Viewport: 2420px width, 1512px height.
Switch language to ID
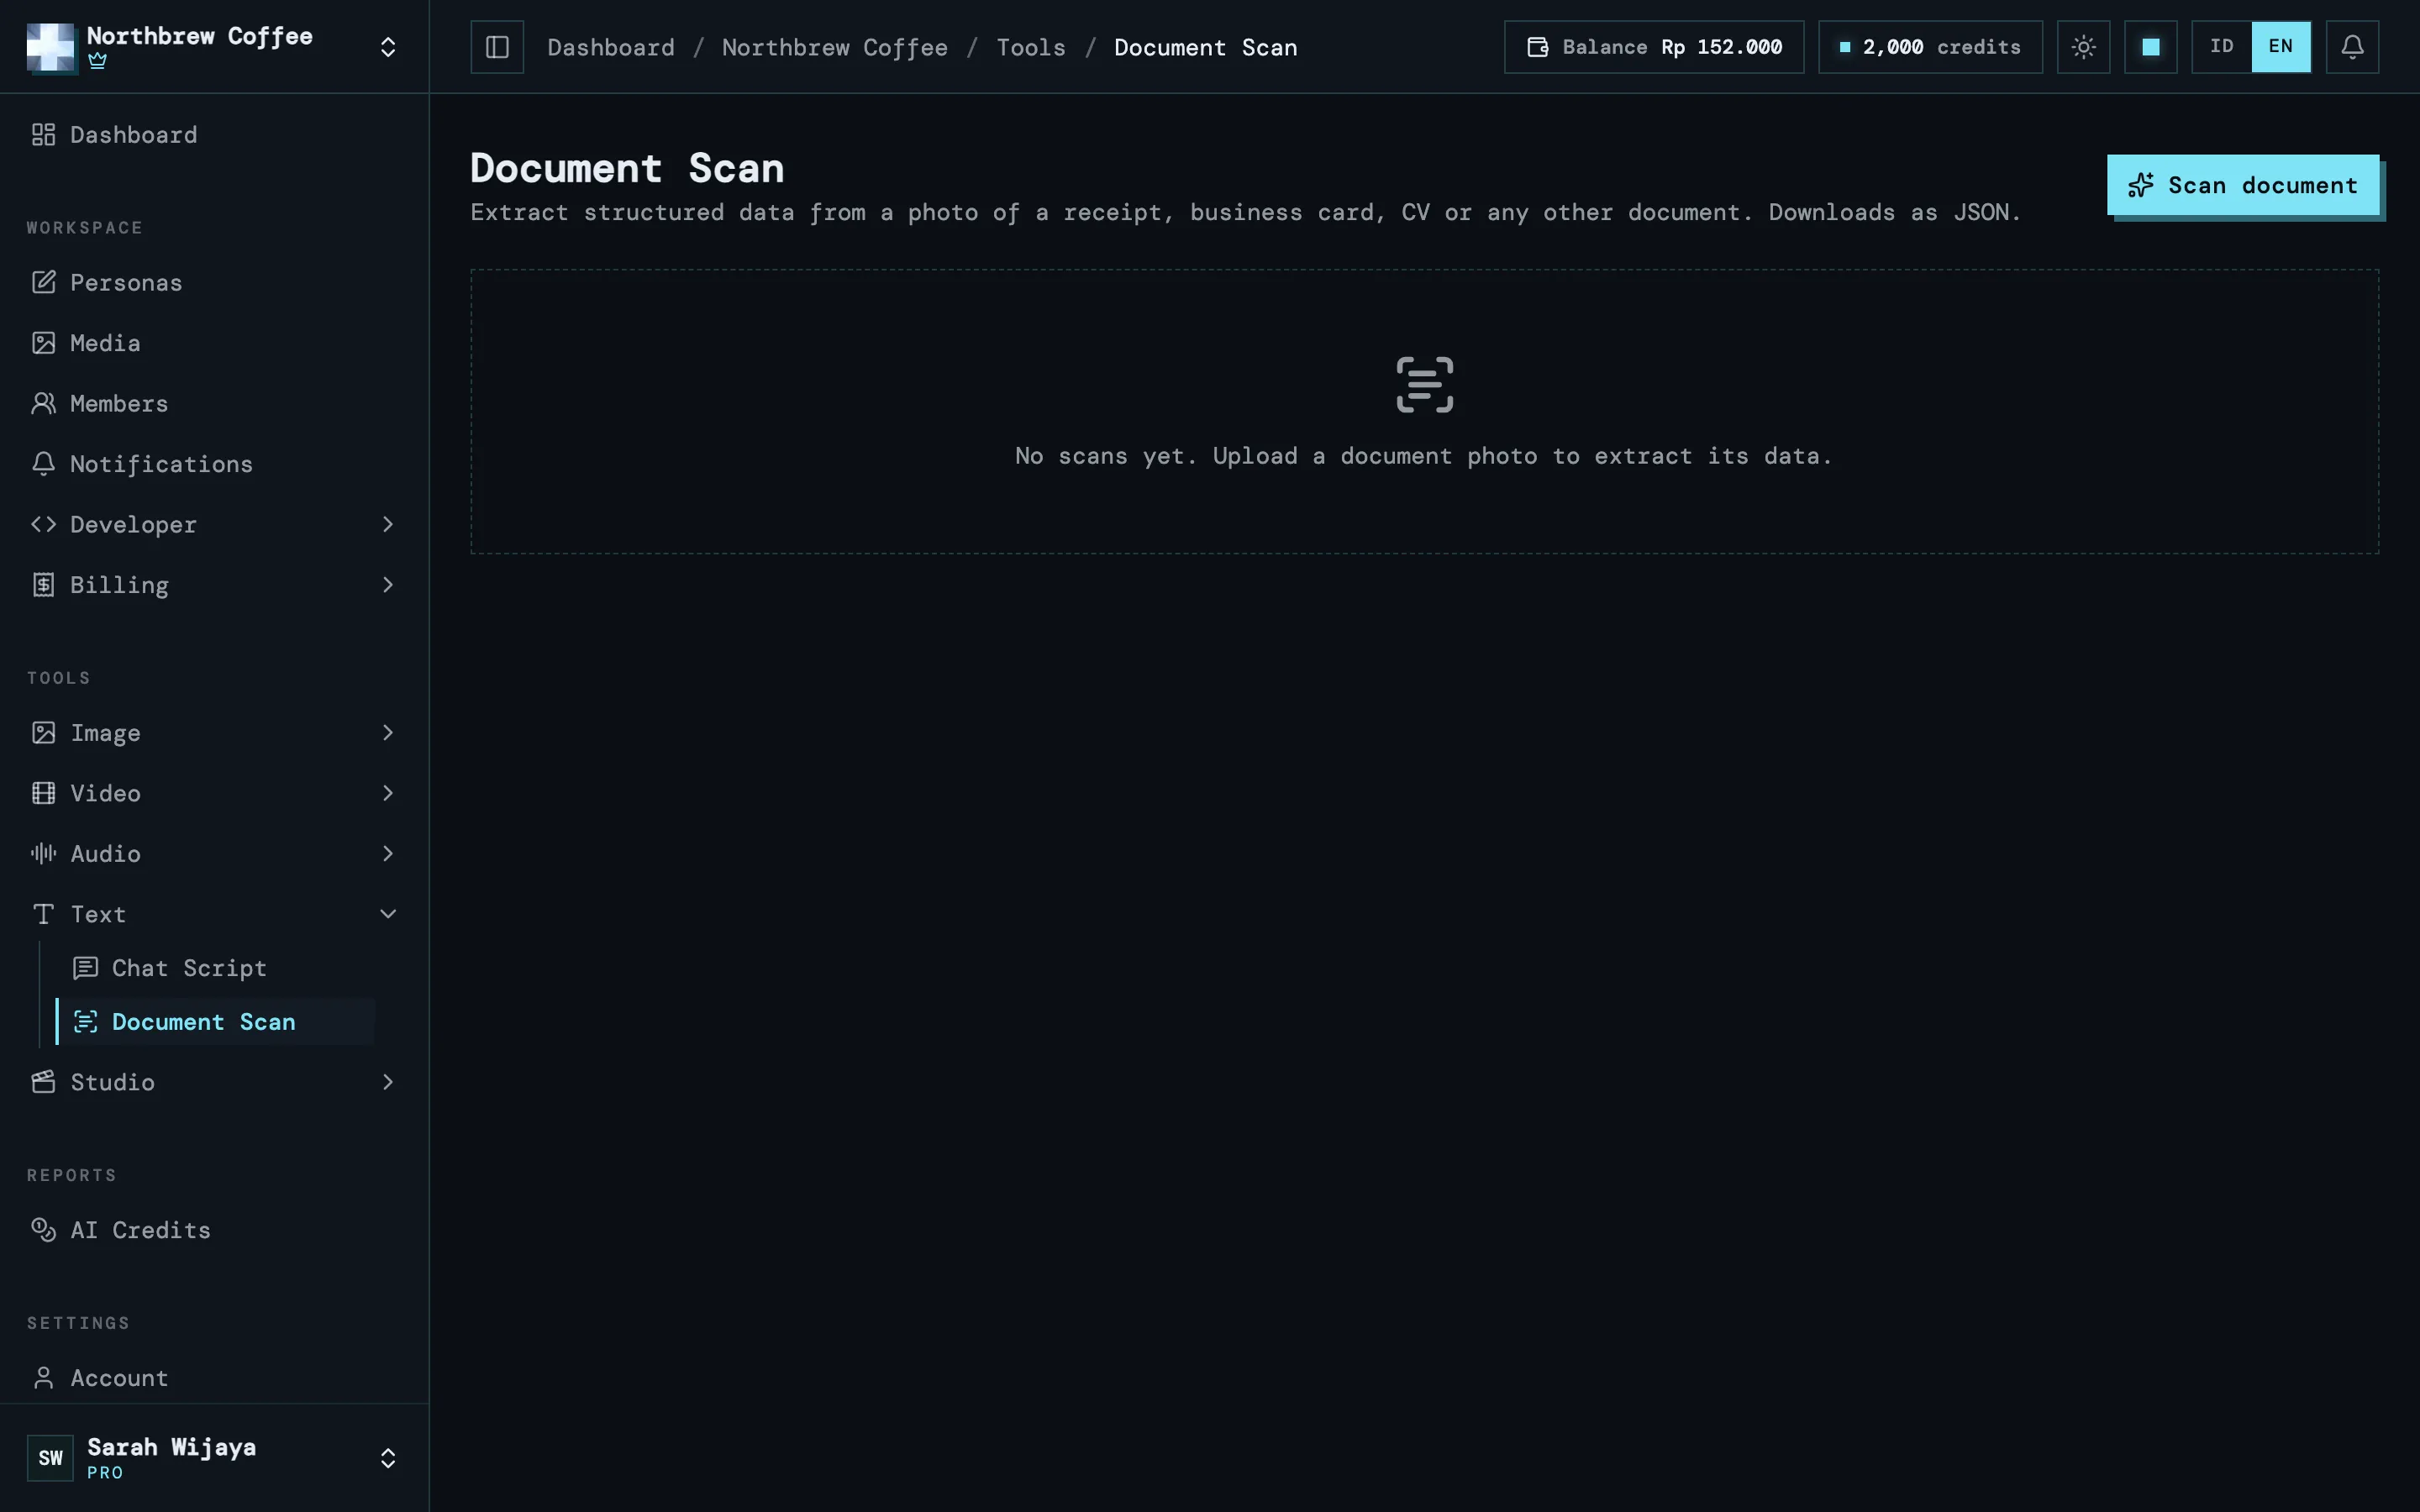tap(2221, 47)
